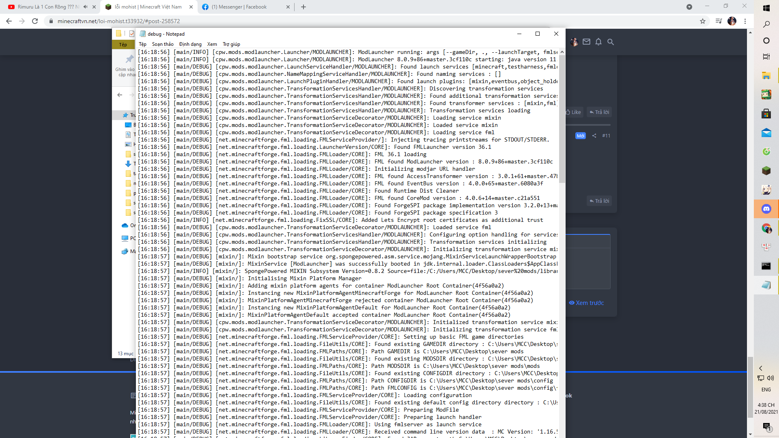Viewport: 779px width, 438px height.
Task: Open Microsoft Store from taskbar
Action: tap(766, 114)
